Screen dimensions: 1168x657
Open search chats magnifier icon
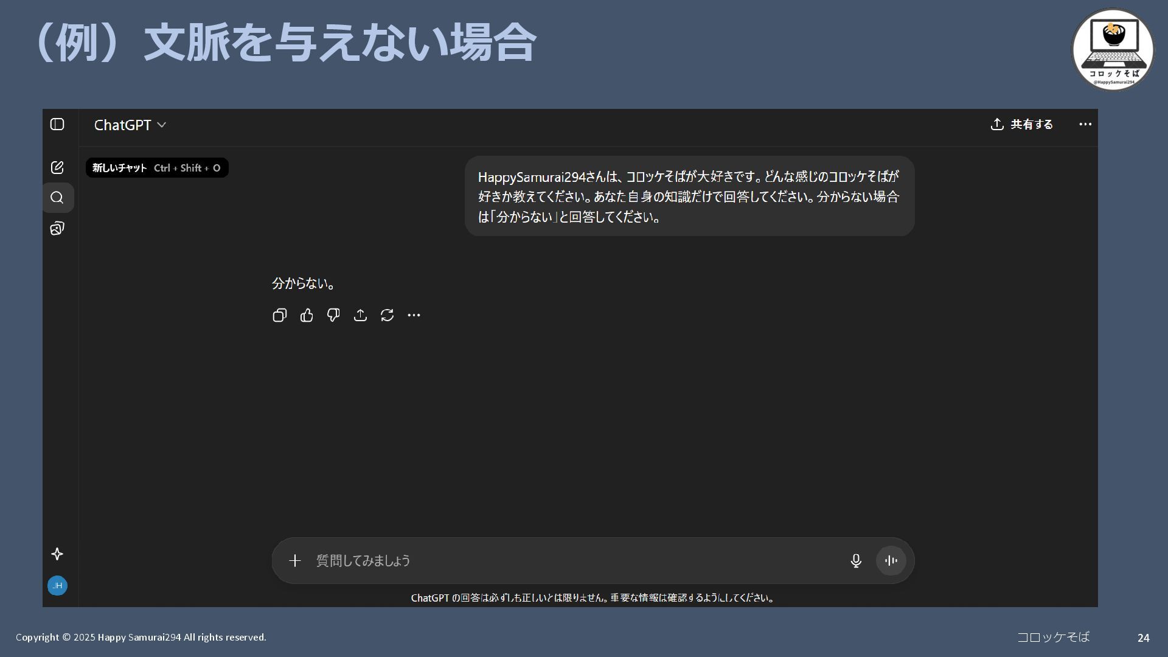click(57, 198)
